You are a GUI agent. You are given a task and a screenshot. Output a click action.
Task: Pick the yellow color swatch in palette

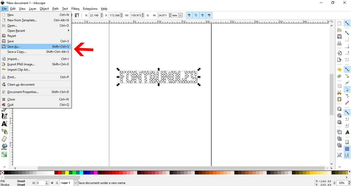(67, 173)
